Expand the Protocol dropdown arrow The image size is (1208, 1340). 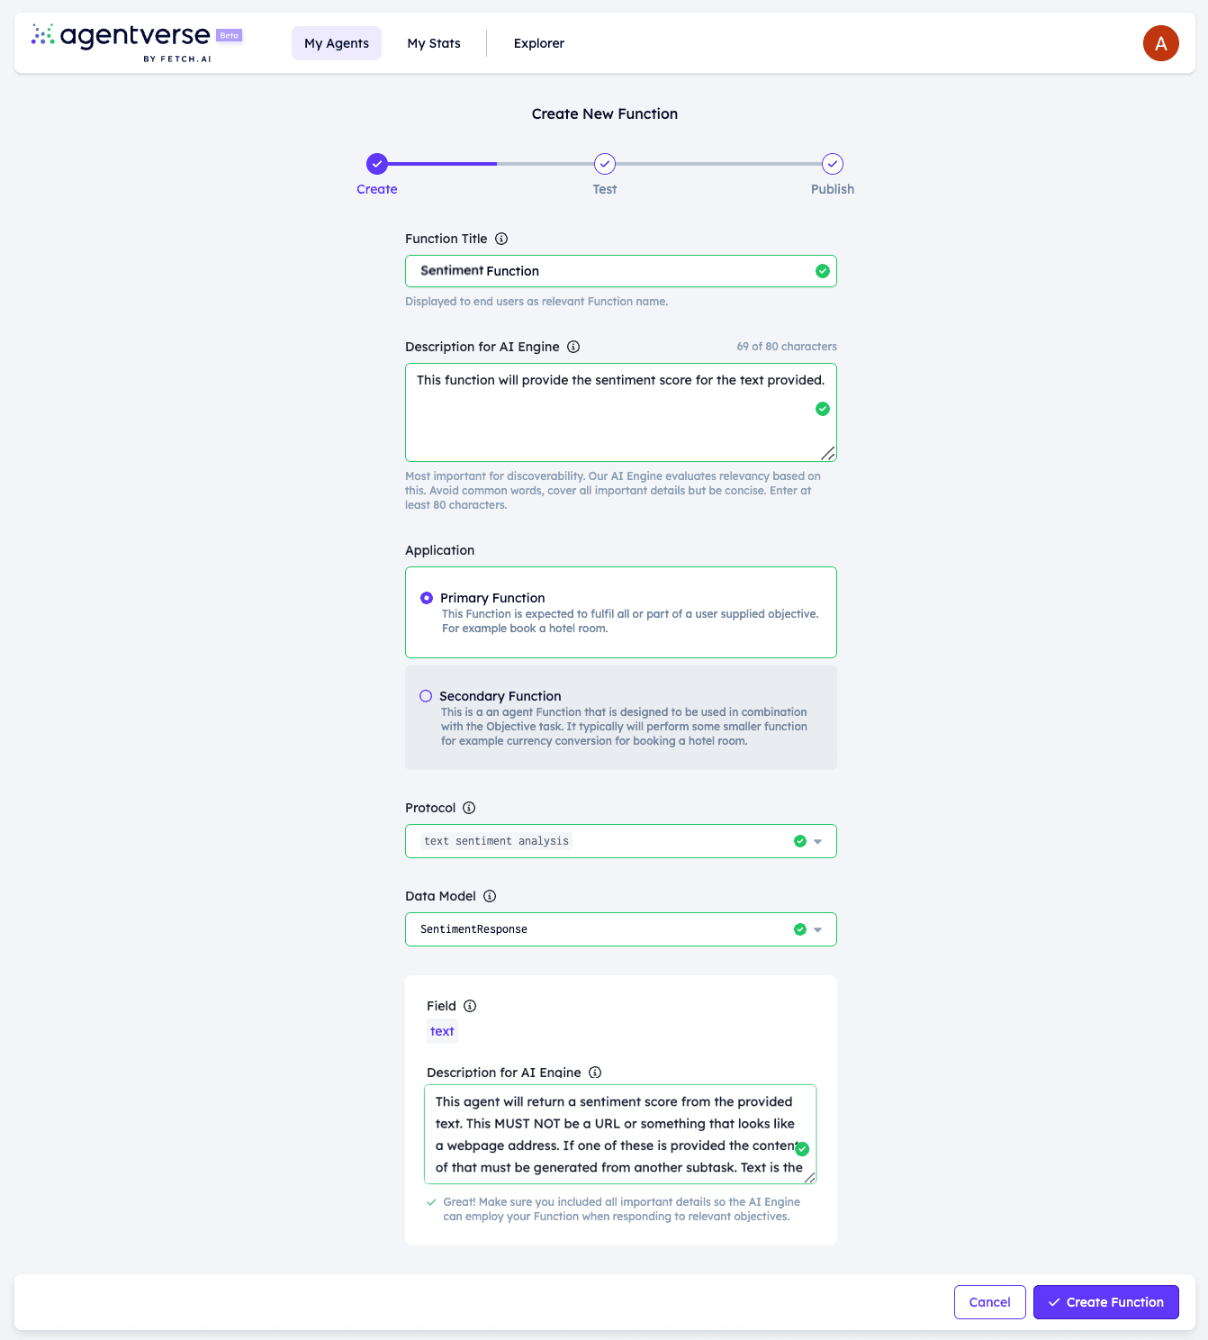click(817, 841)
